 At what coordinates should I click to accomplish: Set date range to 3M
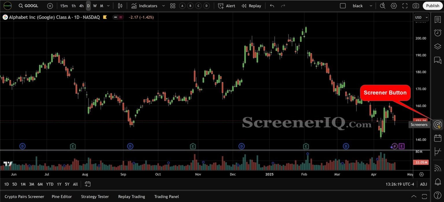(x=32, y=184)
